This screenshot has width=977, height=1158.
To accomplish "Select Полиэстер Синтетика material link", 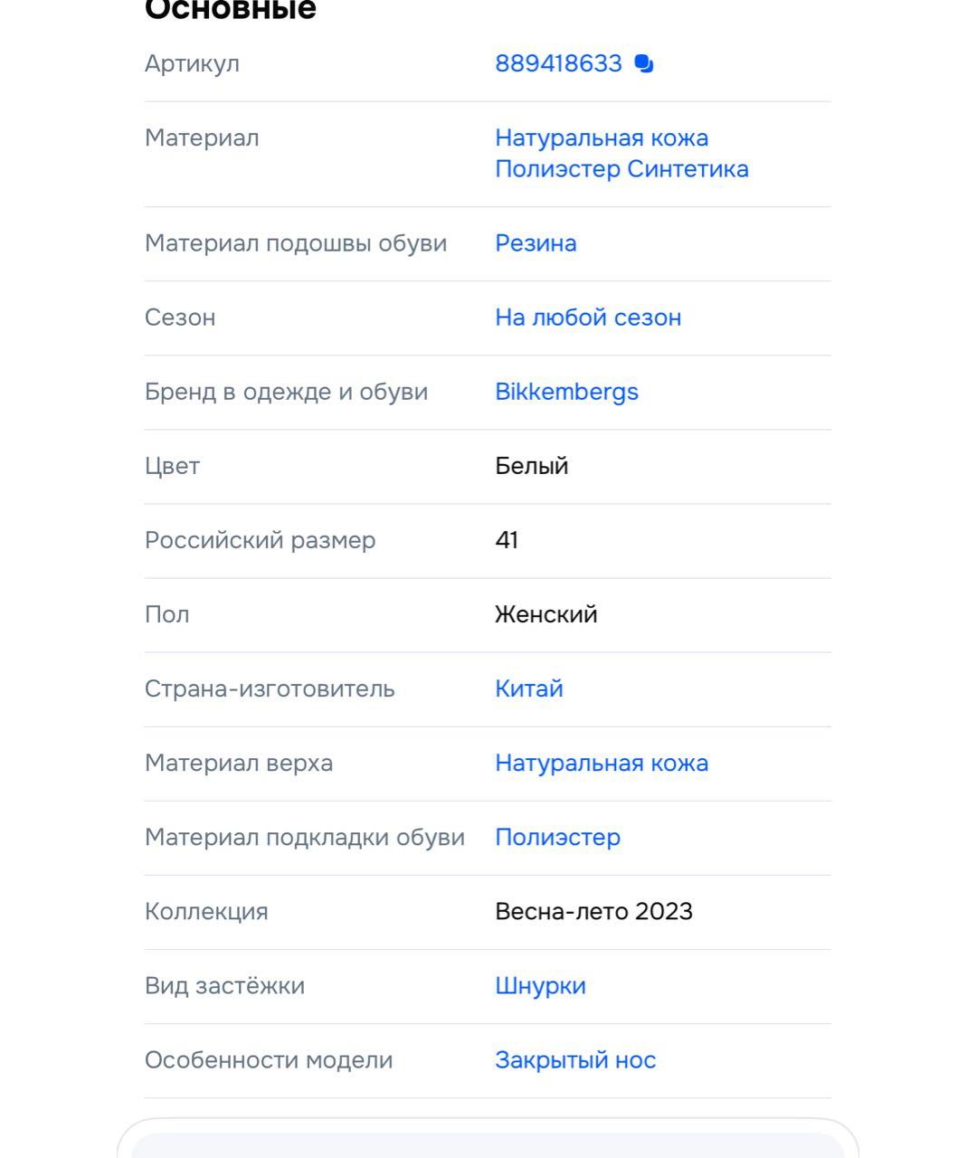I will 621,168.
